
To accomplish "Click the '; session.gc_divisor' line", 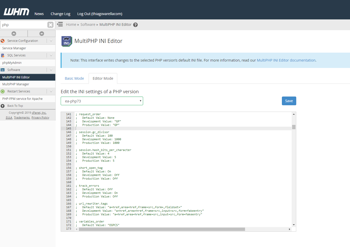I will tap(92, 132).
